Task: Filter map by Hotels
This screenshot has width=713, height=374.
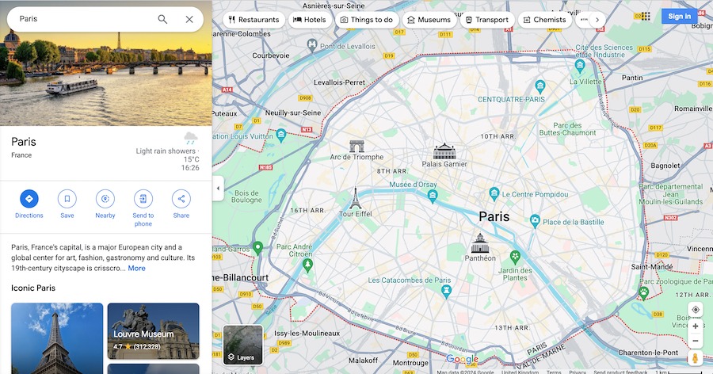Action: tap(310, 20)
